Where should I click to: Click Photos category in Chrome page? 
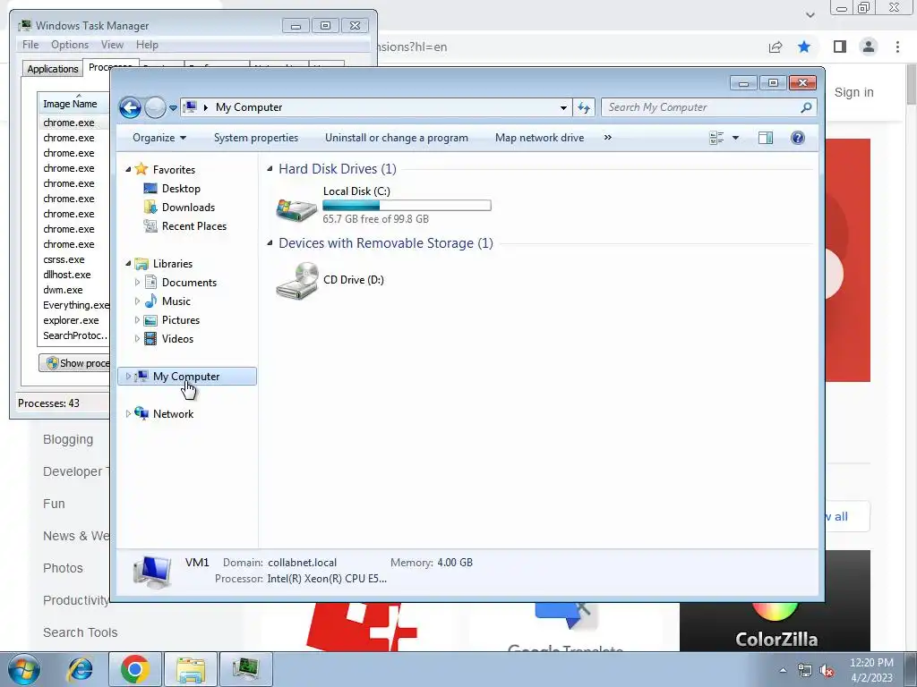(63, 568)
